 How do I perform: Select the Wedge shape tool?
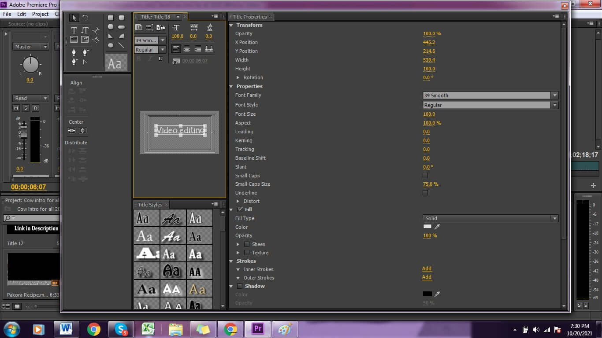pos(111,36)
